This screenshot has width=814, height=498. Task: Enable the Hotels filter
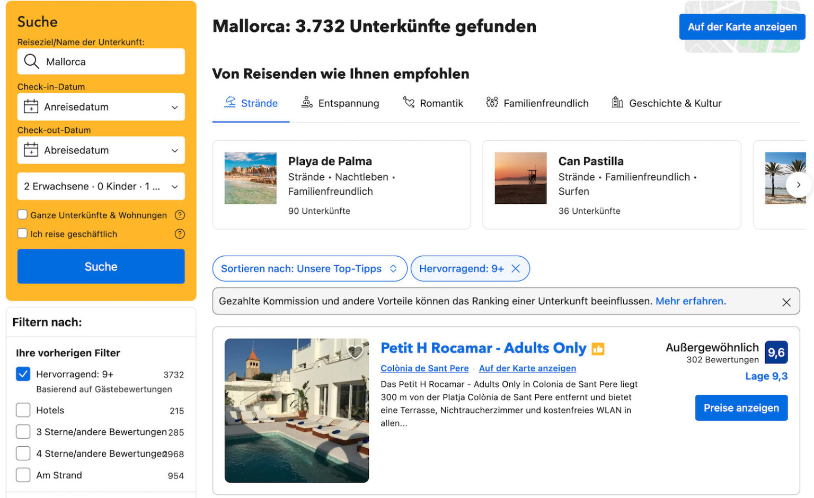pyautogui.click(x=23, y=410)
